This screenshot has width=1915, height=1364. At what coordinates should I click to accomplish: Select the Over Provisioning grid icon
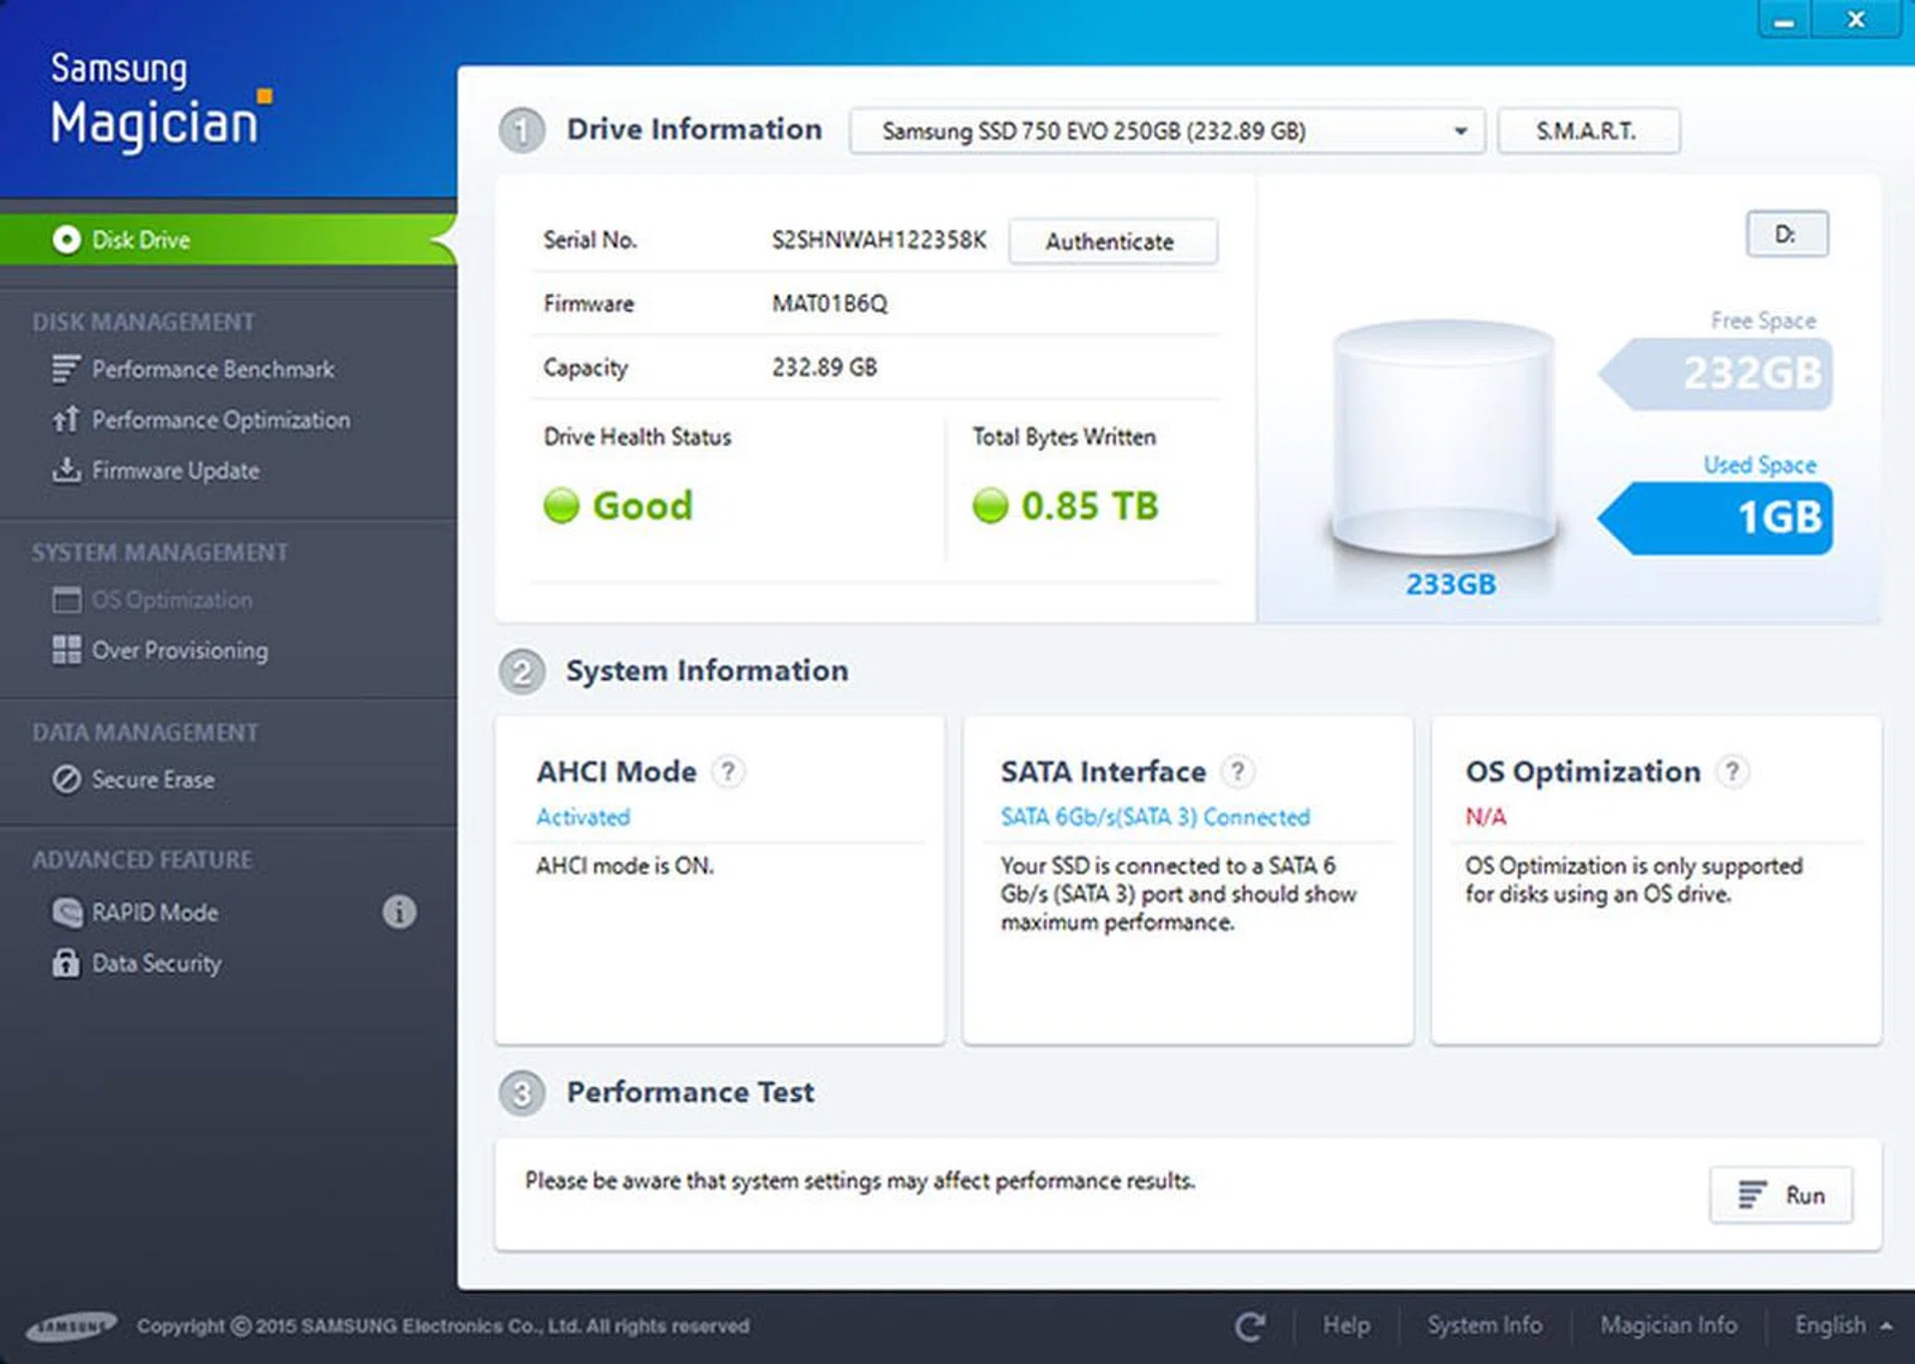[66, 650]
